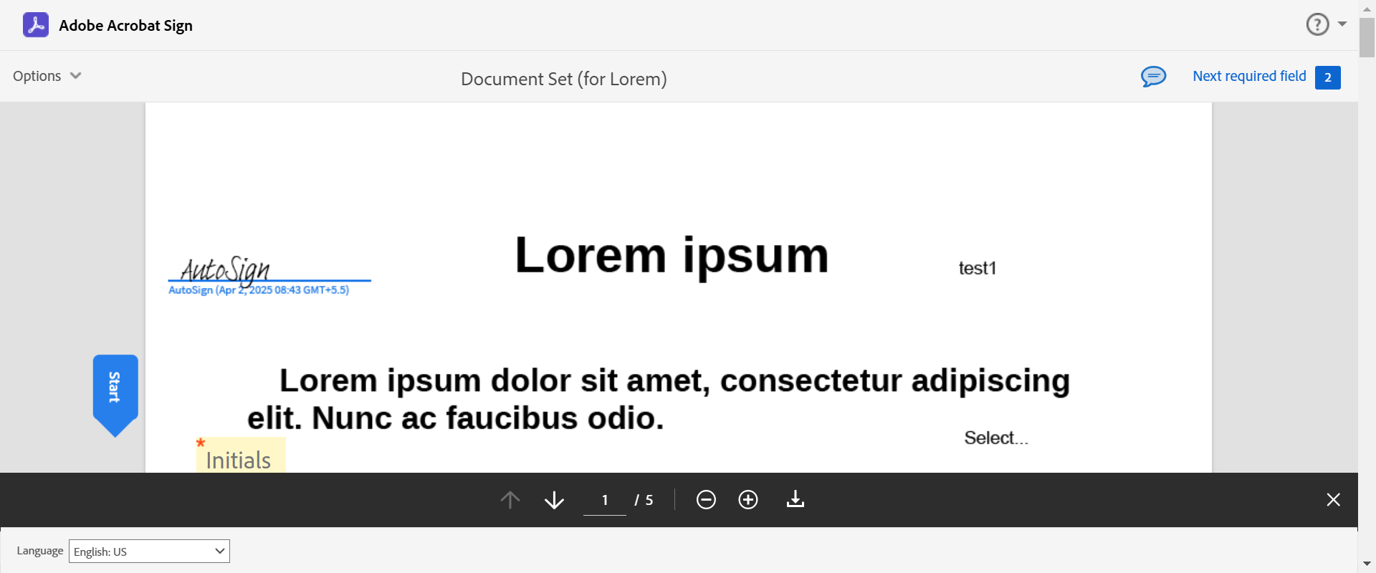Click the required fields count badge 2
The height and width of the screenshot is (573, 1376).
point(1327,77)
